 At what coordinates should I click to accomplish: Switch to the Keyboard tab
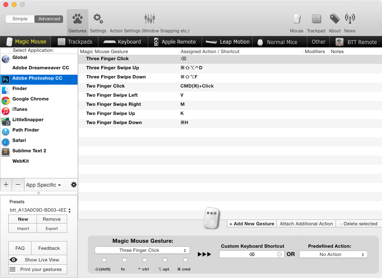click(x=123, y=41)
